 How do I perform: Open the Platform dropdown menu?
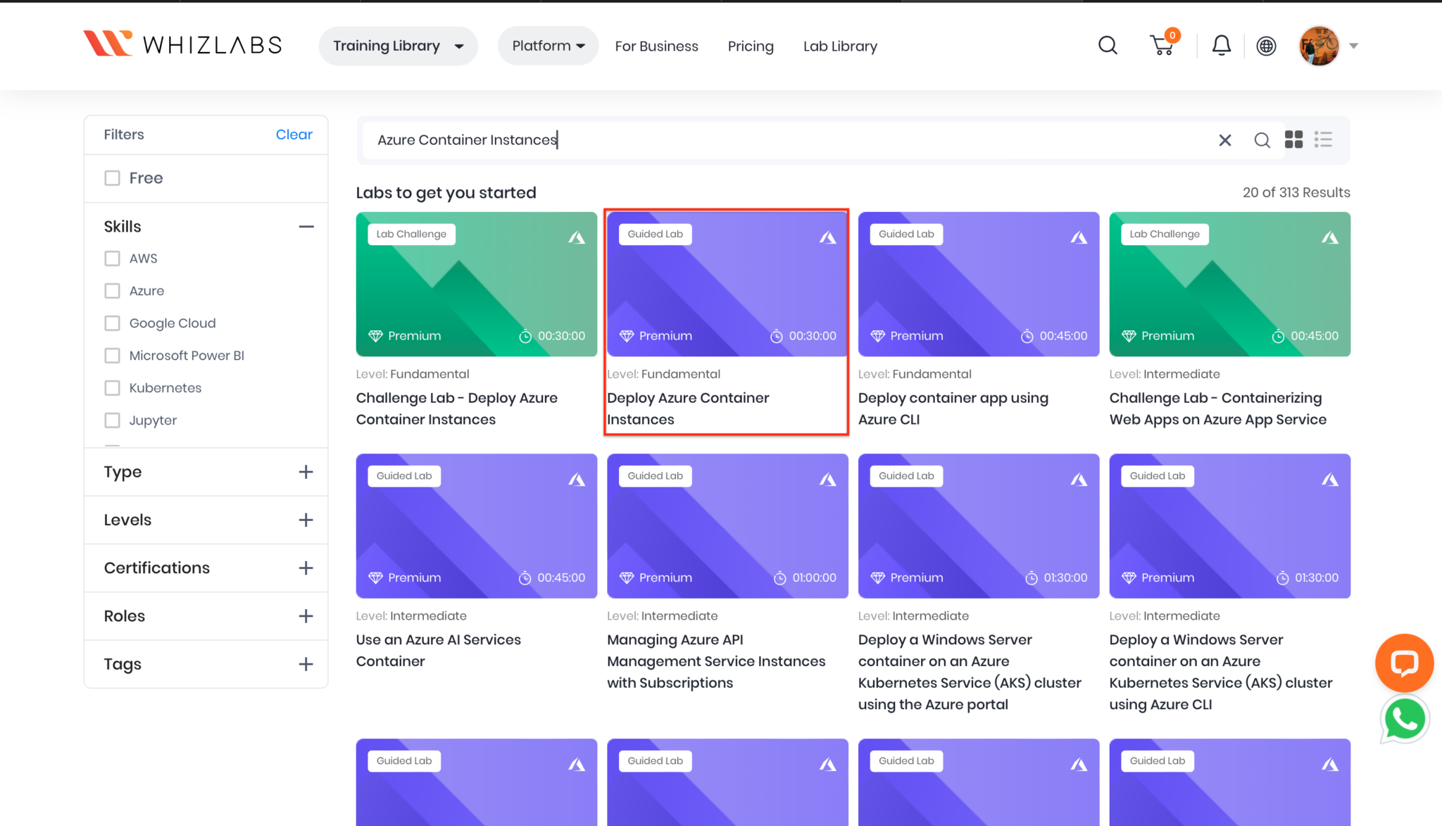coord(547,45)
